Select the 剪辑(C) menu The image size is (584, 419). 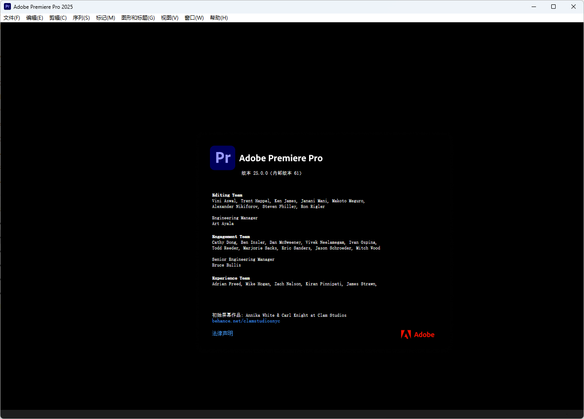[58, 18]
